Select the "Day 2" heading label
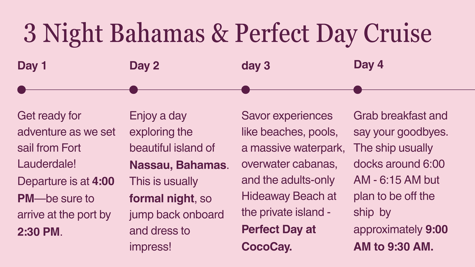Screen dimensions: 475x267 (144, 66)
